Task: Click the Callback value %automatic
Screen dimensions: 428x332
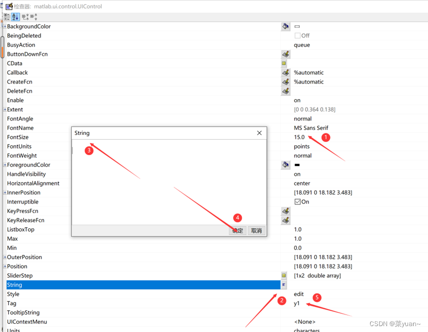Action: (x=309, y=73)
